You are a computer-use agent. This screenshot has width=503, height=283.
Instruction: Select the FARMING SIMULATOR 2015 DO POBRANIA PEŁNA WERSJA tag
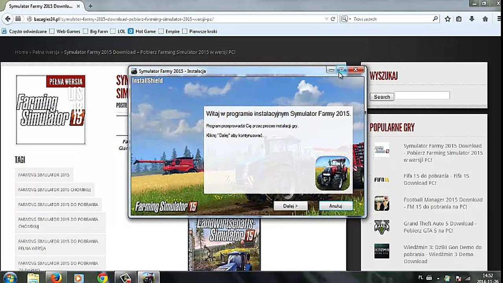(60, 245)
